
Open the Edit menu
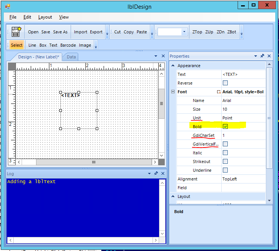27,17
